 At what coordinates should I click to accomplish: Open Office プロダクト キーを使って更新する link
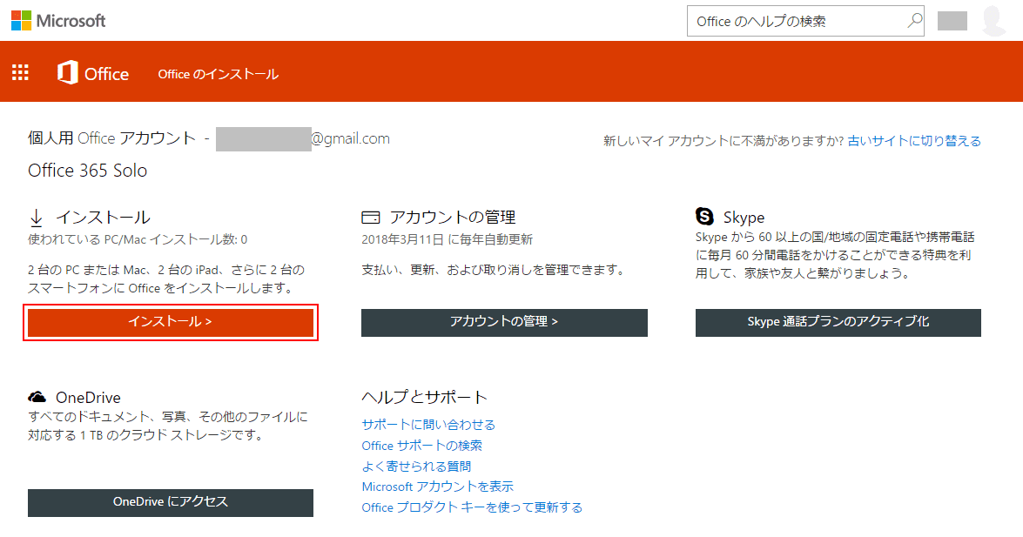tap(473, 507)
